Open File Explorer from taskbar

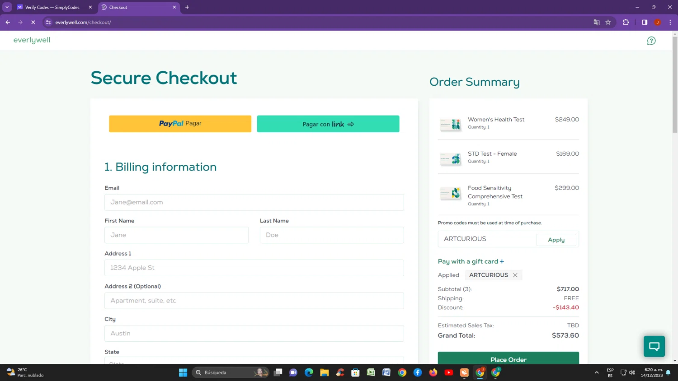325,372
